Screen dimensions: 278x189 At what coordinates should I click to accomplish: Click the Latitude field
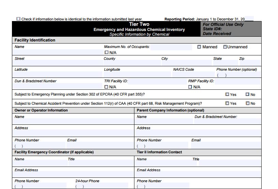(57, 74)
